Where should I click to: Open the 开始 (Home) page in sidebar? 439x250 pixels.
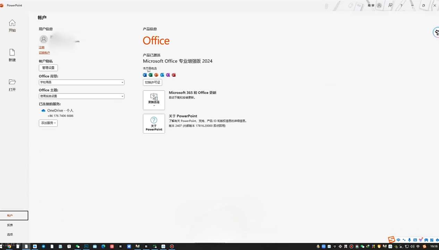click(x=12, y=26)
